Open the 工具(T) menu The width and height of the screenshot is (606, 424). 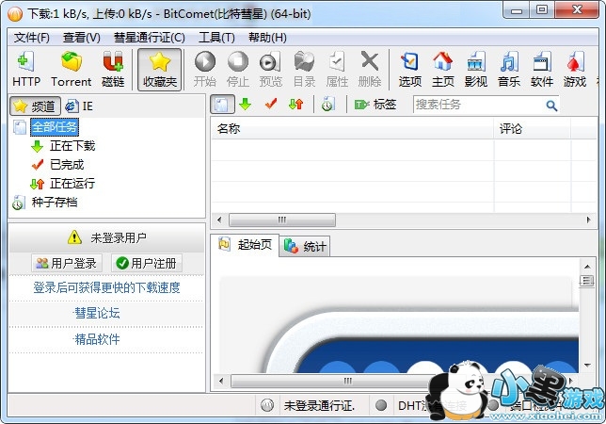point(216,38)
